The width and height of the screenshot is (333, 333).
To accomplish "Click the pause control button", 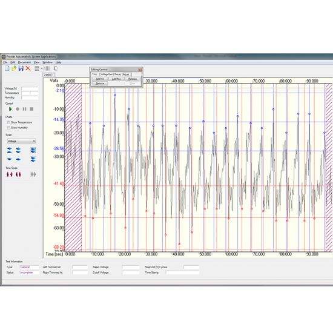I will 25,109.
